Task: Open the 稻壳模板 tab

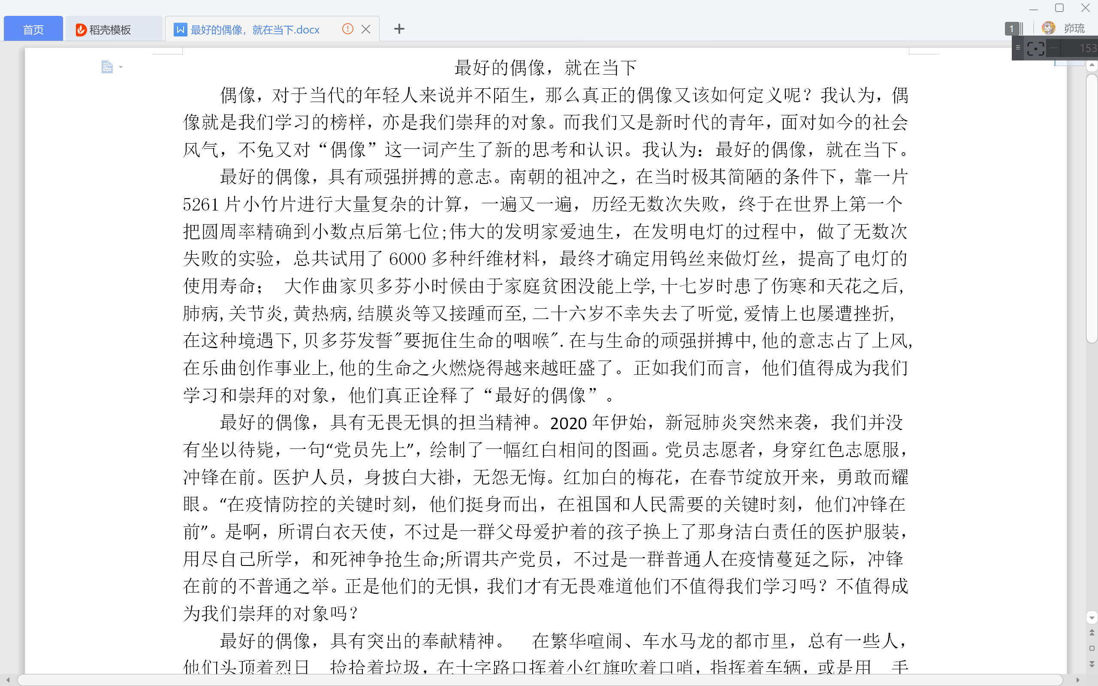Action: tap(109, 30)
